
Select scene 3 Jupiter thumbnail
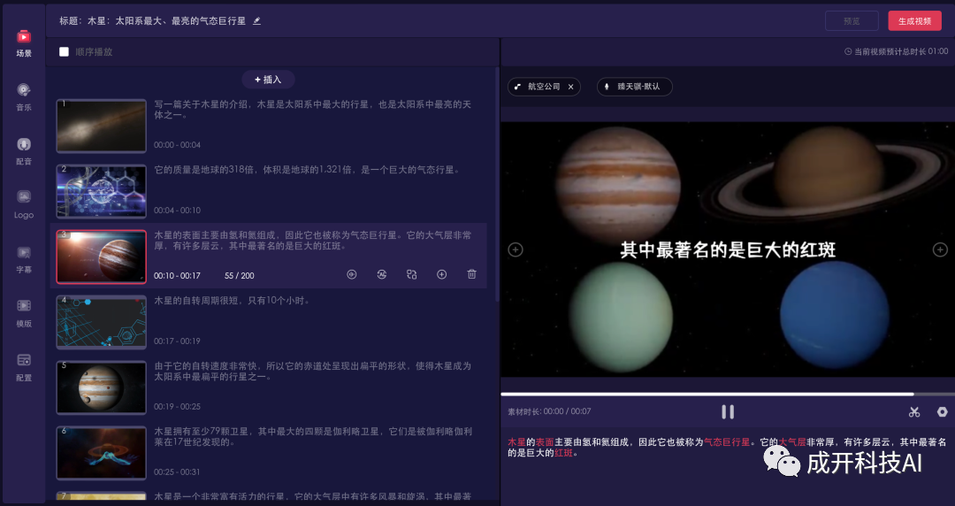[x=101, y=257]
